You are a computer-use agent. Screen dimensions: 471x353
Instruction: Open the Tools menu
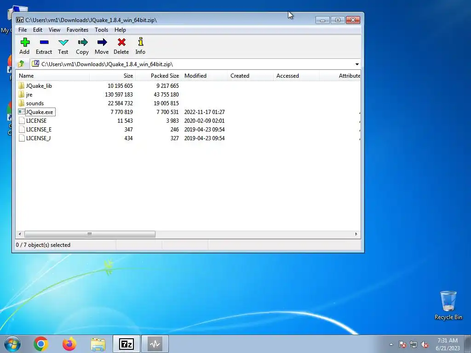click(101, 30)
